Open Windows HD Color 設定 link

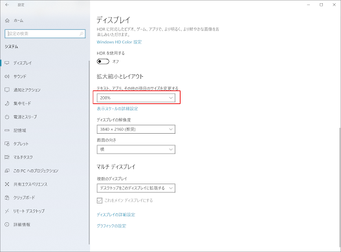click(119, 42)
